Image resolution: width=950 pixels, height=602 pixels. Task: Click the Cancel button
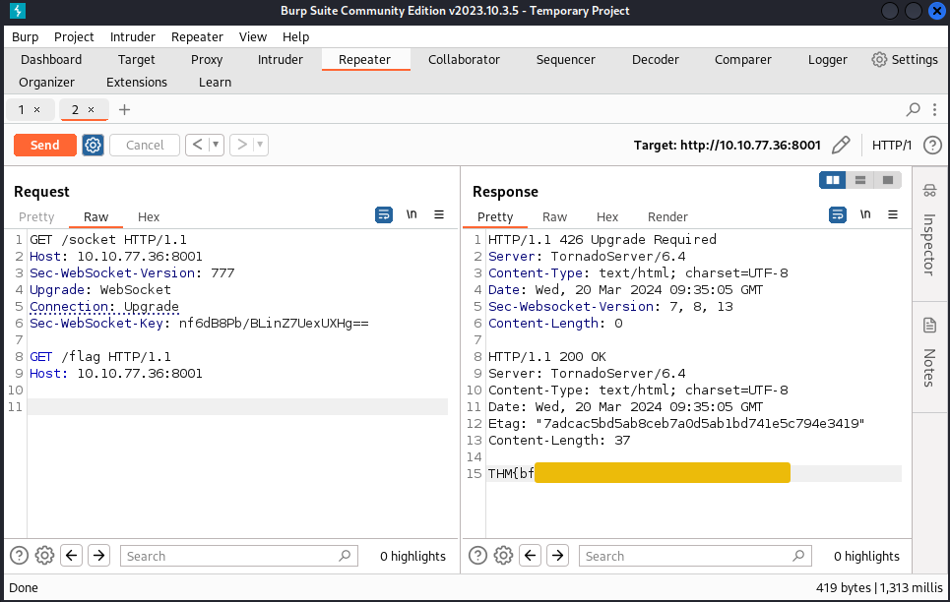(x=145, y=145)
